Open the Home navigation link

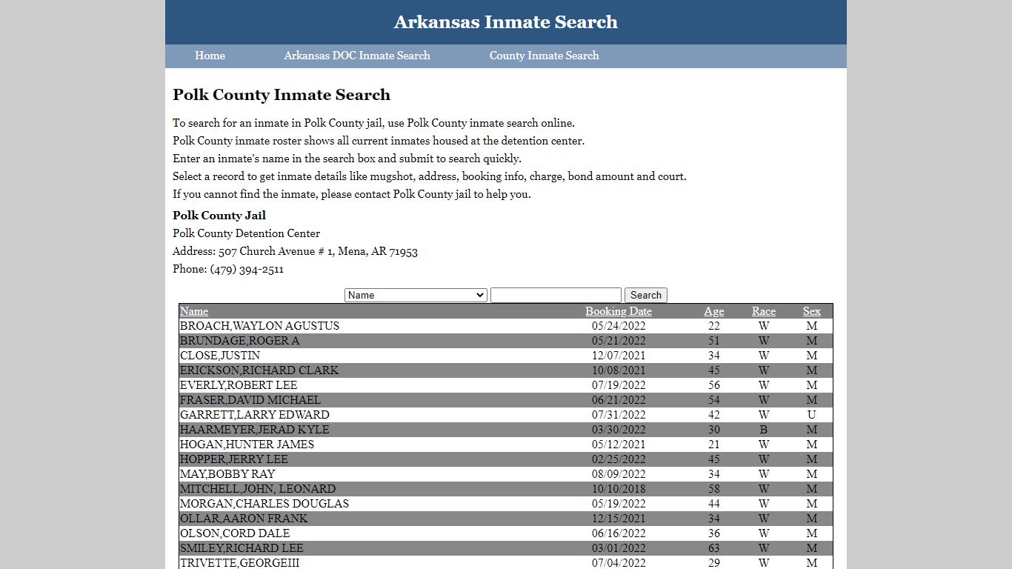[210, 56]
